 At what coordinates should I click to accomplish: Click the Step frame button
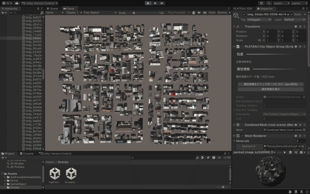point(162,3)
